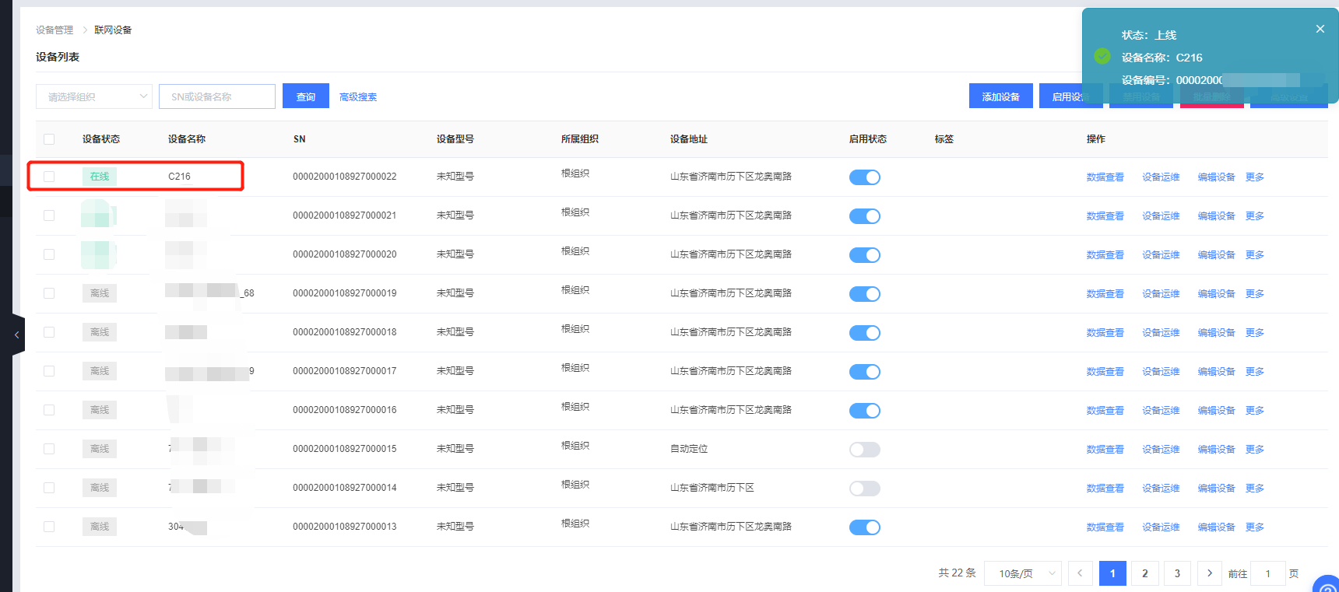Open the 请选择组织 organization dropdown
Viewport: 1339px width, 592px height.
click(x=94, y=96)
